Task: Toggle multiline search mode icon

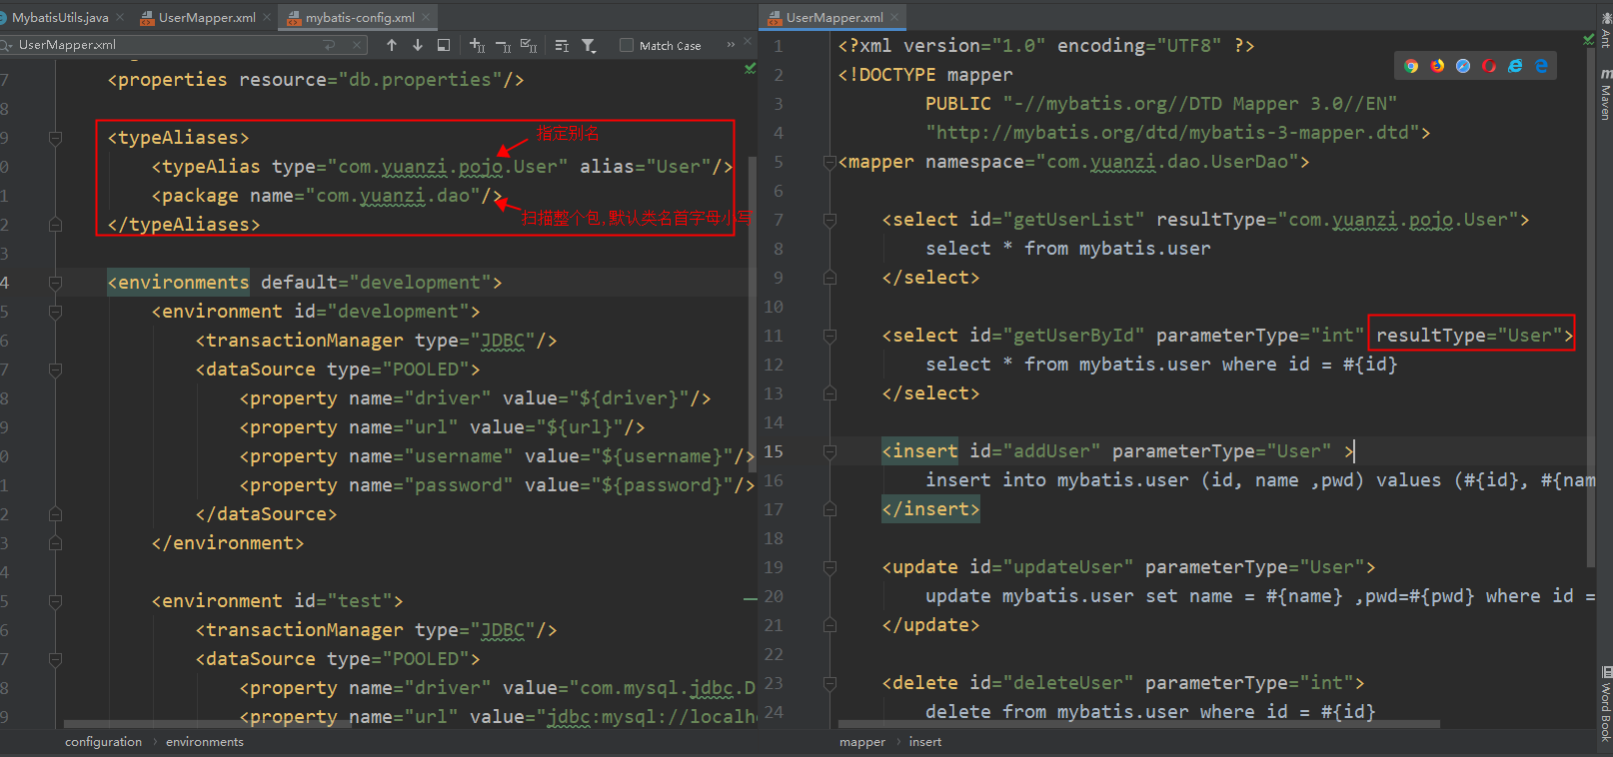Action: coord(562,45)
